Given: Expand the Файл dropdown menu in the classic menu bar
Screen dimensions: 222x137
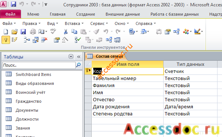Looking at the screenshot, I should click(x=9, y=23).
